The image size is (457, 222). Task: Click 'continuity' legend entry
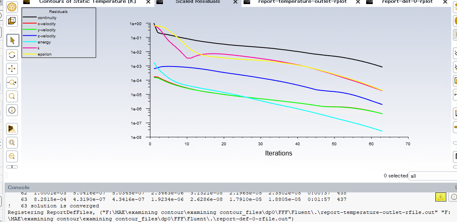[47, 18]
